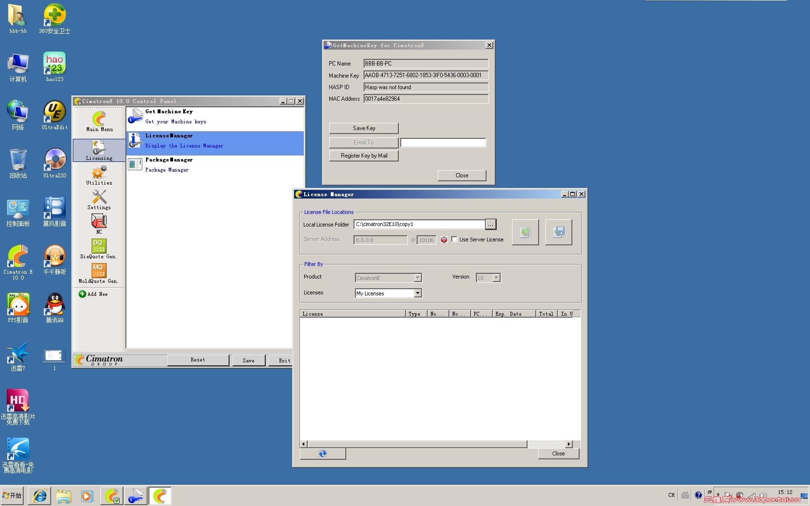Screen dimensions: 810x506
Task: Open the file explorer taskbar icon
Action: (64, 496)
